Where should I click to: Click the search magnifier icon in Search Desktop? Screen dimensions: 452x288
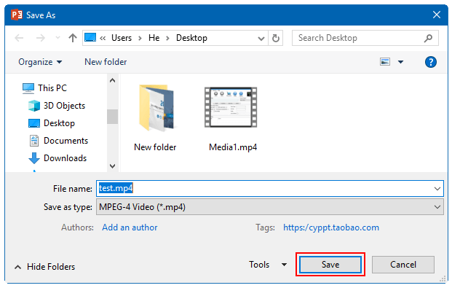[x=429, y=38]
